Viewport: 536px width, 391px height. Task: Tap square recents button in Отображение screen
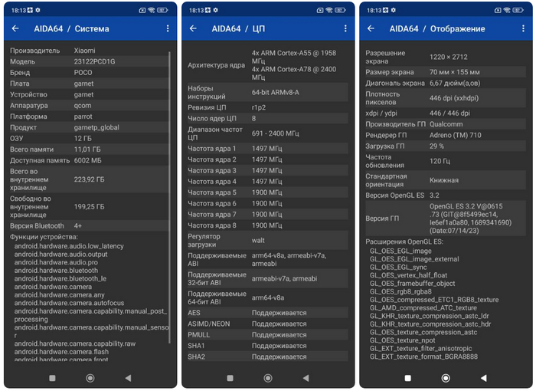[x=408, y=378]
